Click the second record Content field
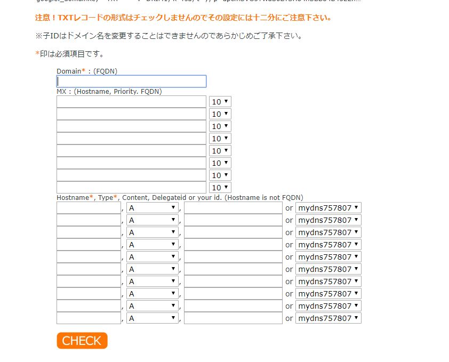The width and height of the screenshot is (449, 362). [233, 220]
